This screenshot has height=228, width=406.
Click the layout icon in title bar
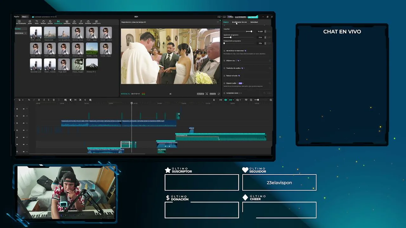(219, 17)
